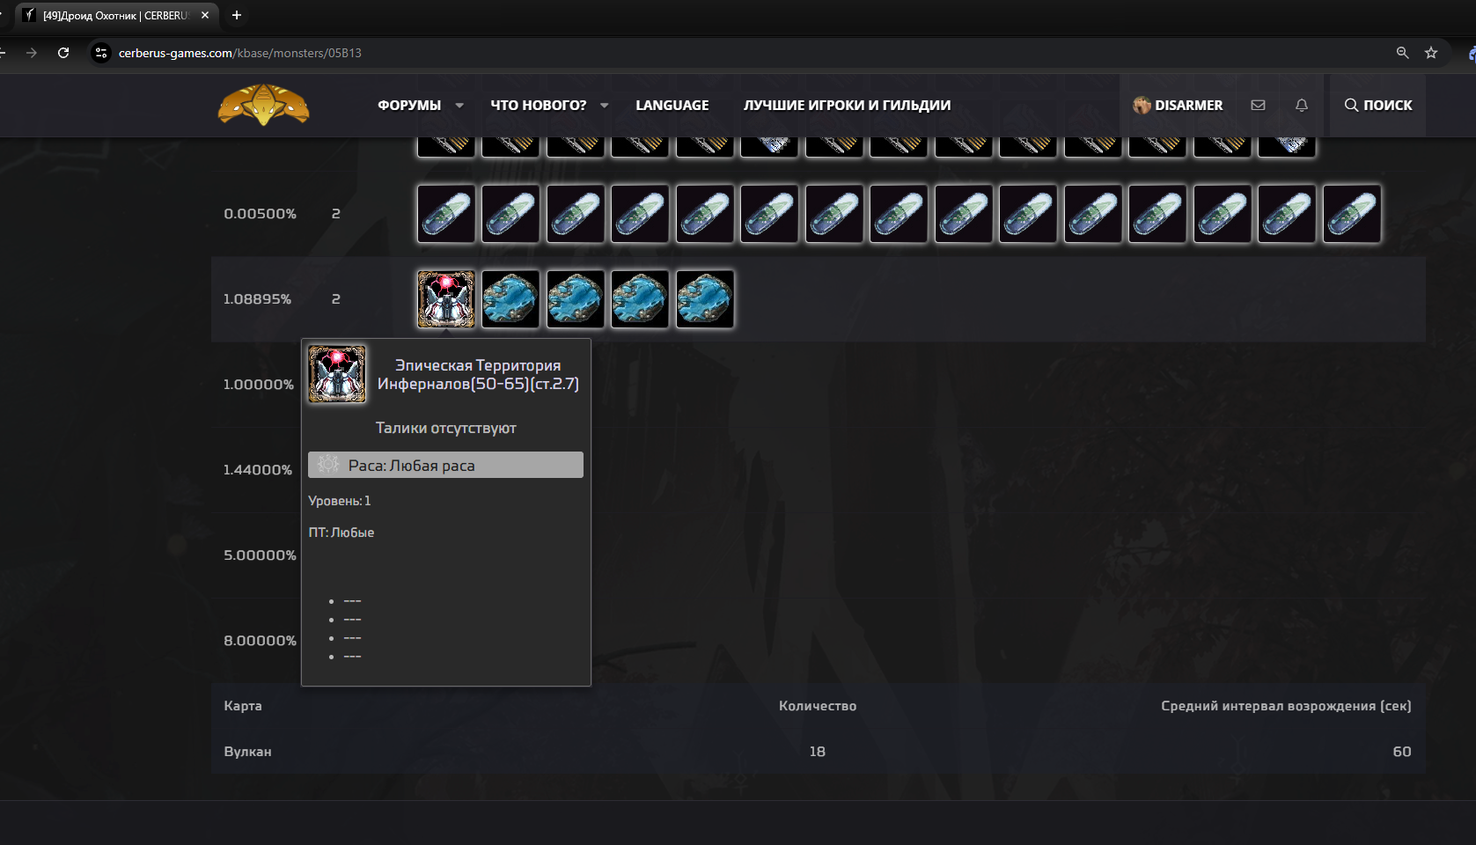Open the browser zoom magnifier icon
The width and height of the screenshot is (1476, 845).
pos(1402,53)
